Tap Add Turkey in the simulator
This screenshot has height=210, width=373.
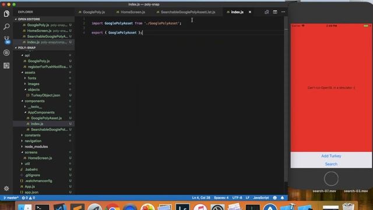click(331, 156)
